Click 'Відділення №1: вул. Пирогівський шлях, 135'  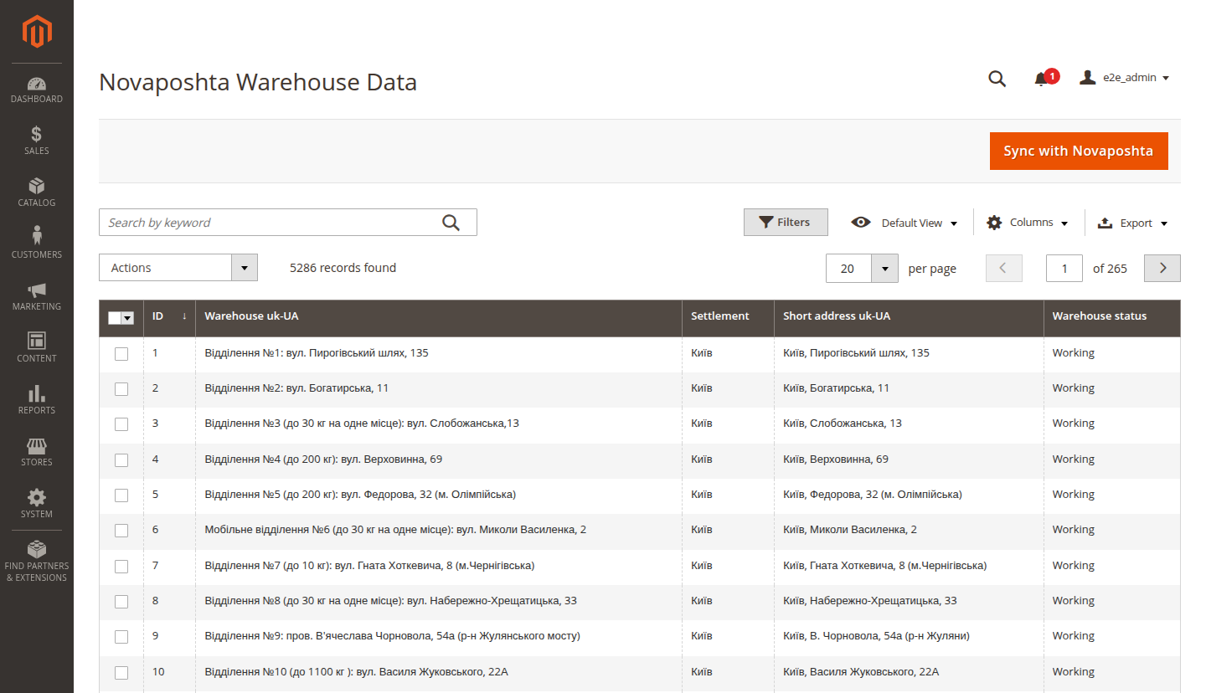(x=317, y=353)
